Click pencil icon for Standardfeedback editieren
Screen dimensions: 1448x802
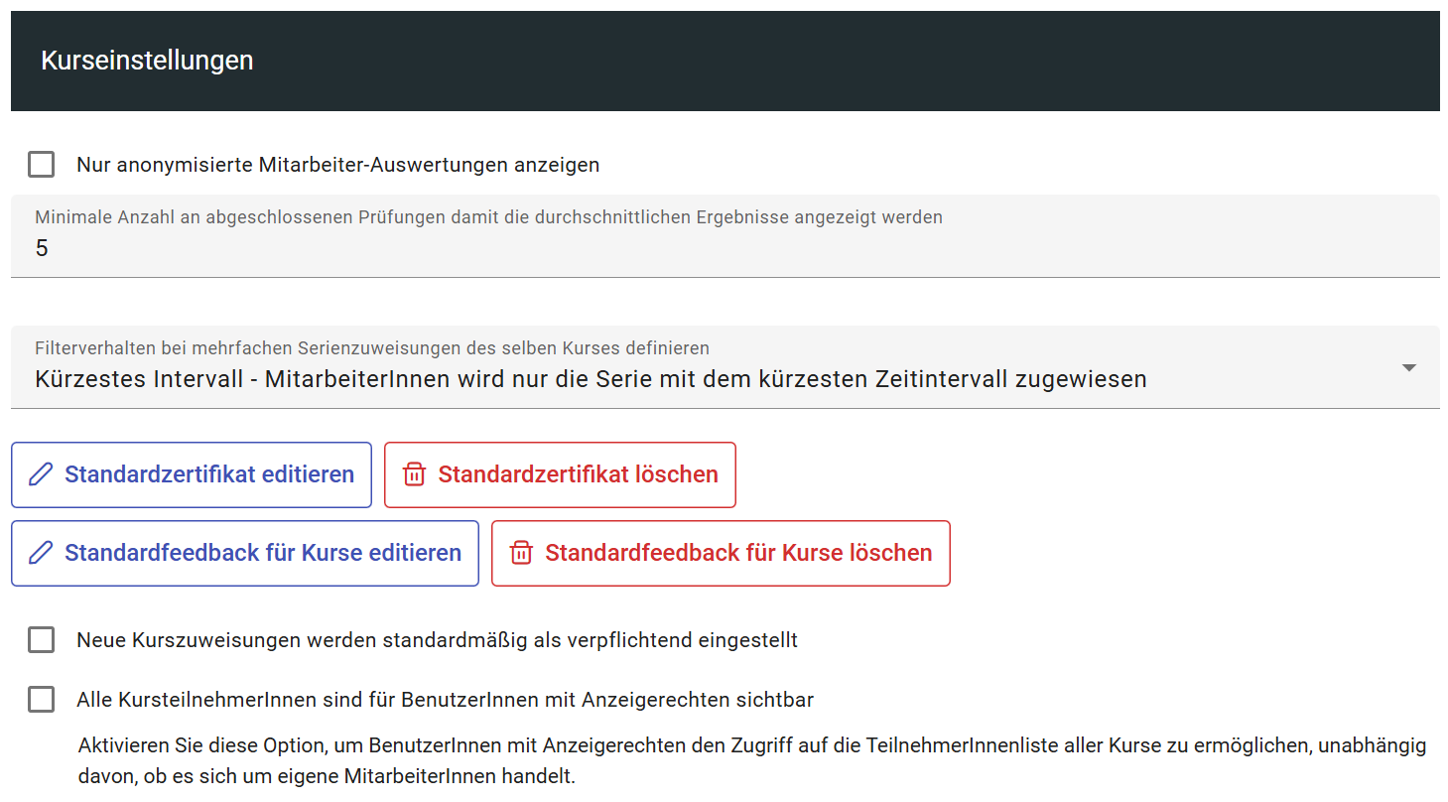(x=41, y=553)
